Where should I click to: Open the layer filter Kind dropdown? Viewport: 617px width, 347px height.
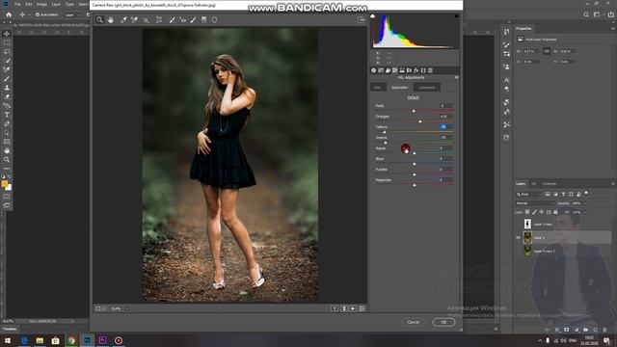coord(529,195)
